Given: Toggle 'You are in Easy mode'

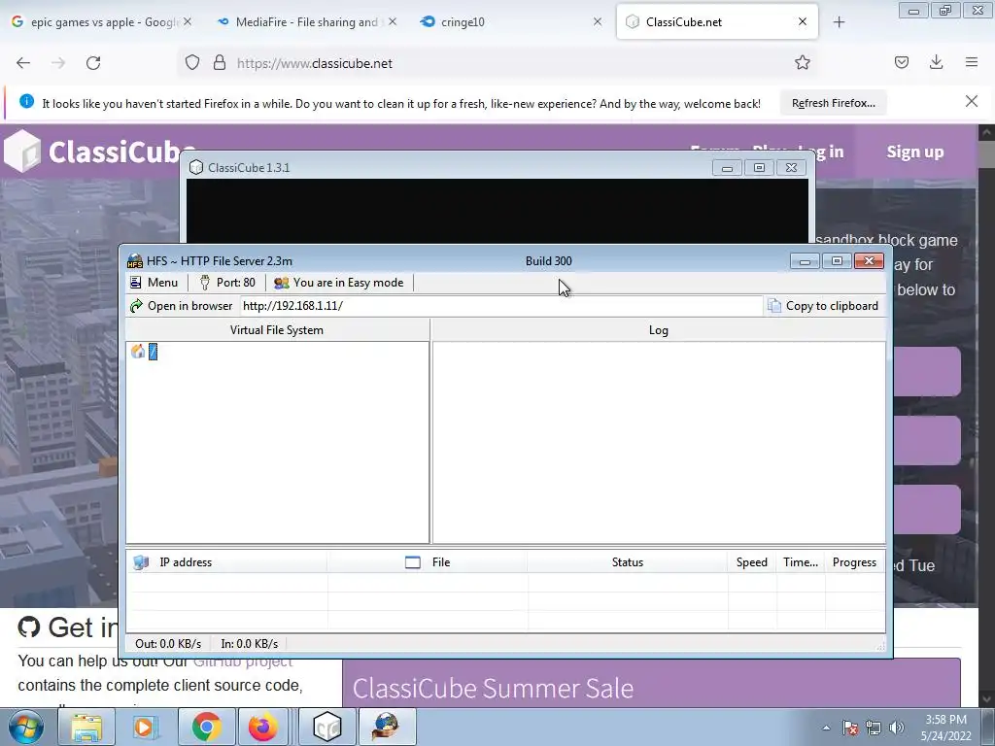Looking at the screenshot, I should 339,283.
